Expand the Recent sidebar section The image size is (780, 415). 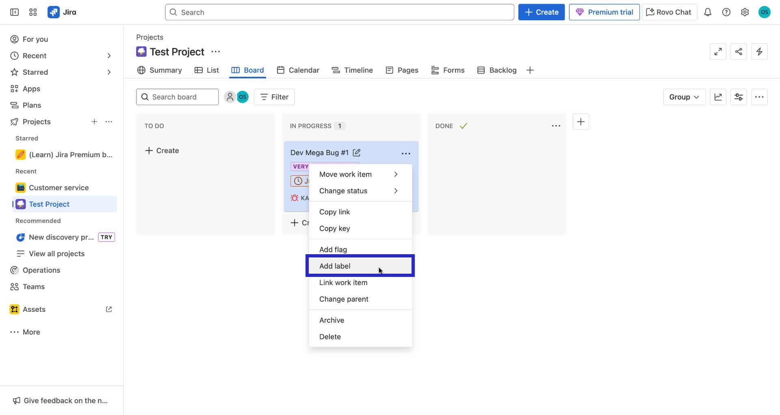point(109,56)
